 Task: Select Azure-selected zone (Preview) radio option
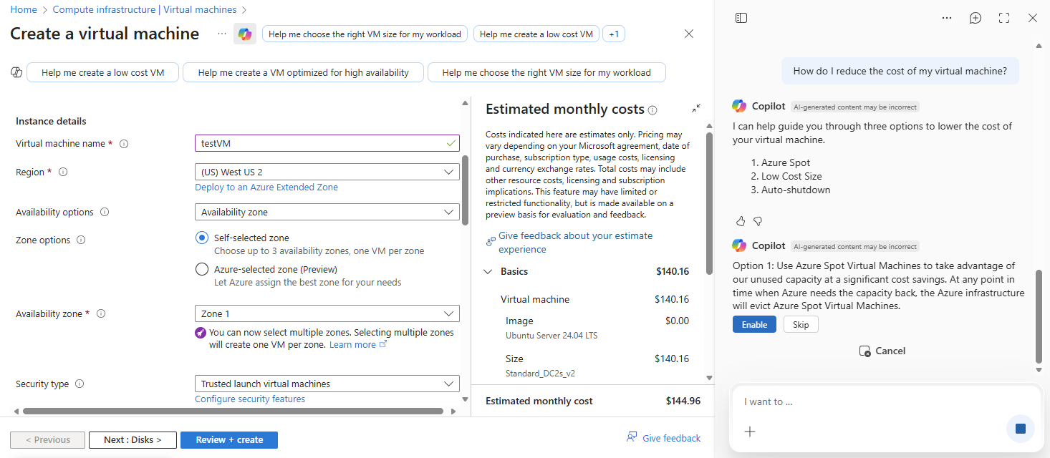click(202, 269)
